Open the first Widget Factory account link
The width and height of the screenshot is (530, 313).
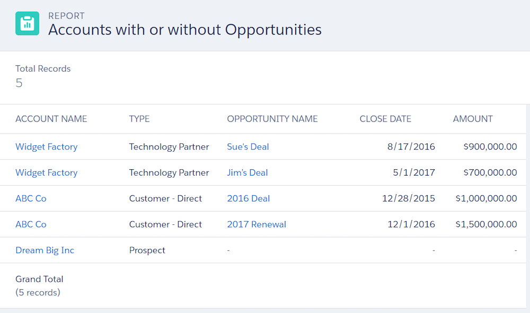coord(46,147)
